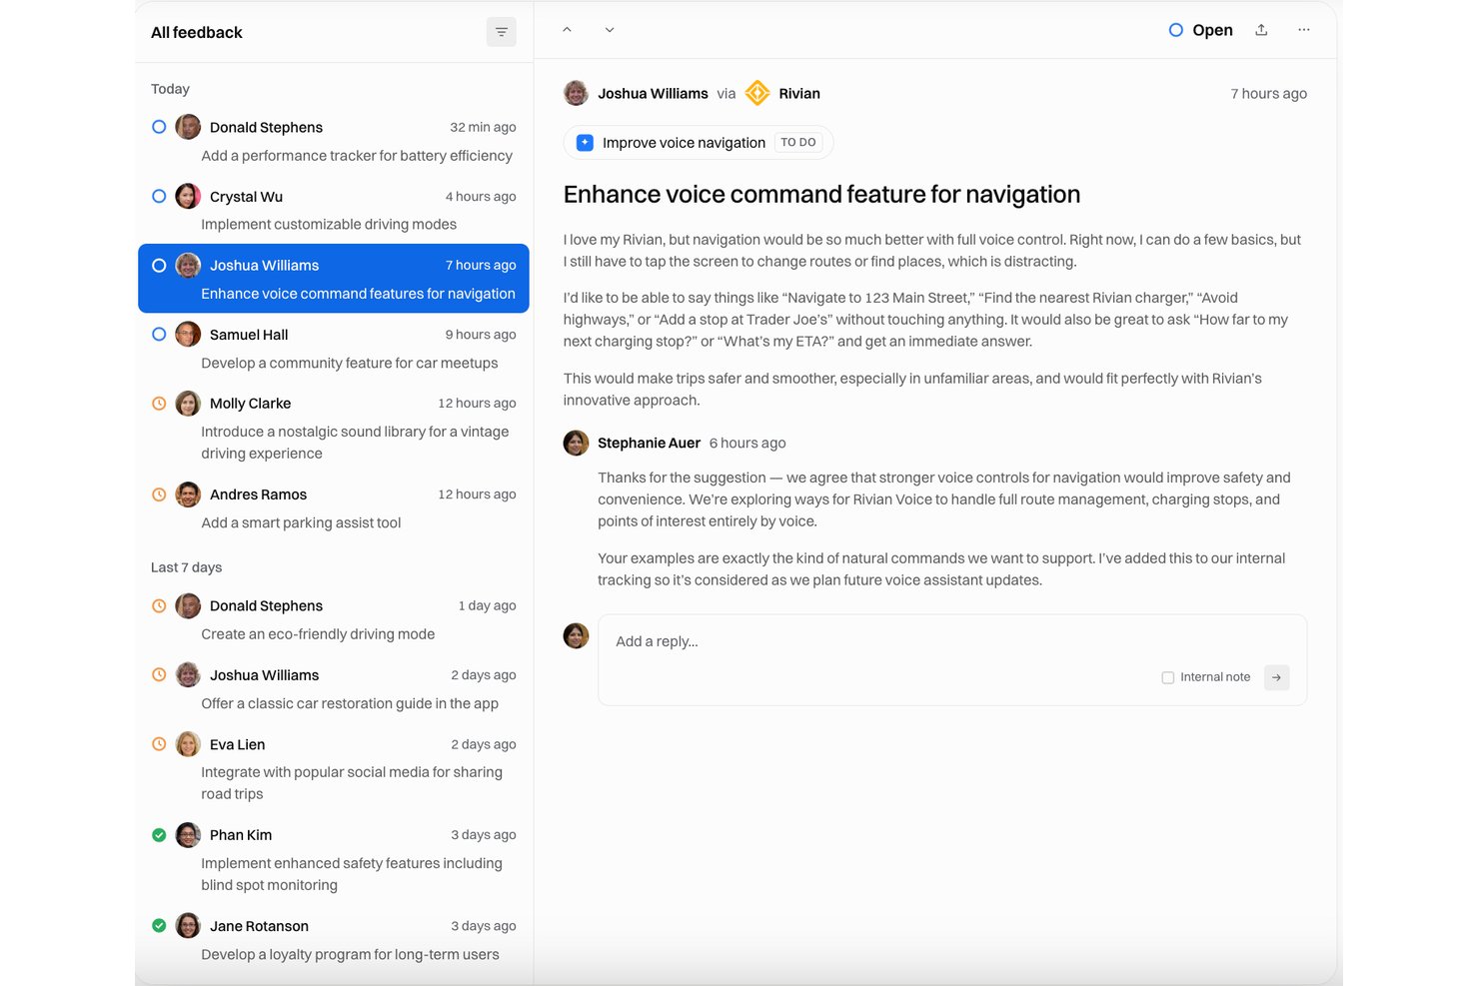Click your avatar beside the reply box
Viewport: 1479px width, 986px height.
pyautogui.click(x=576, y=635)
